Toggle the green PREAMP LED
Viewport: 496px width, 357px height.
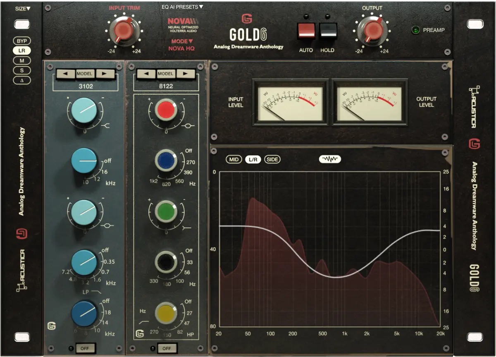click(415, 30)
